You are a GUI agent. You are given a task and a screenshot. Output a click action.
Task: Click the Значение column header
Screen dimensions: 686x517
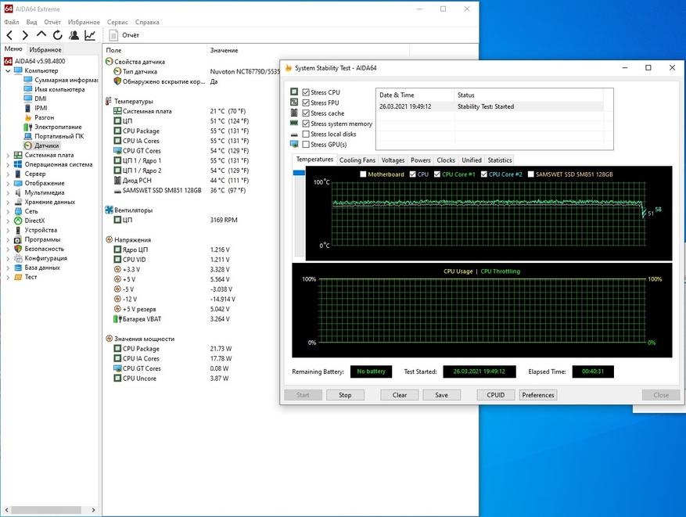224,50
